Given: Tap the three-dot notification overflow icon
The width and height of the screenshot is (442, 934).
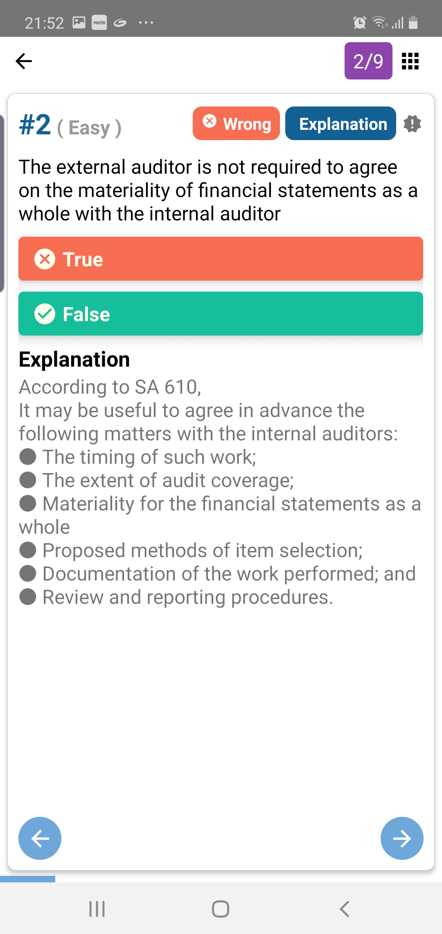Looking at the screenshot, I should pos(146,23).
